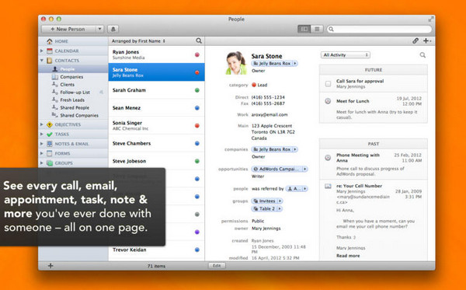The image size is (466, 290).
Task: Select Sean Menez in contact list
Action: [x=156, y=107]
